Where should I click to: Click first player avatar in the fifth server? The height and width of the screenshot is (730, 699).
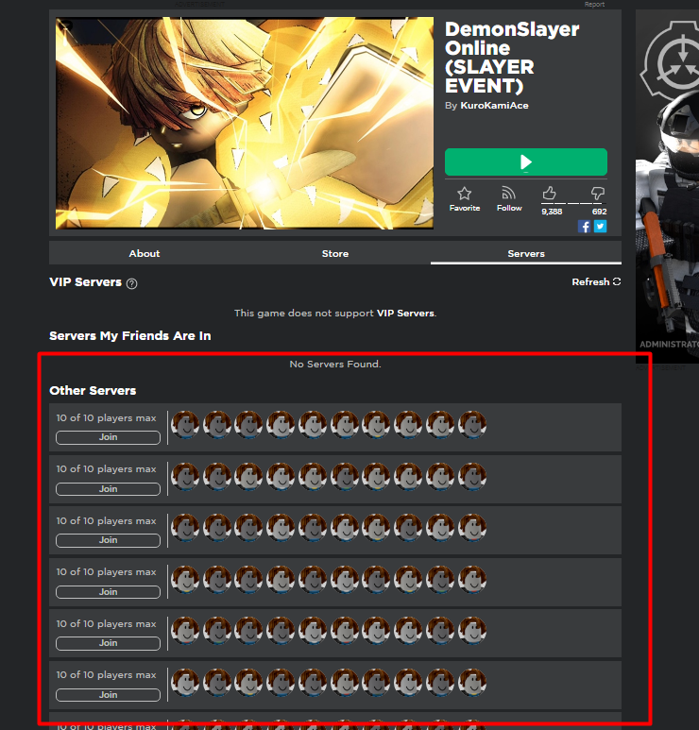coord(185,631)
